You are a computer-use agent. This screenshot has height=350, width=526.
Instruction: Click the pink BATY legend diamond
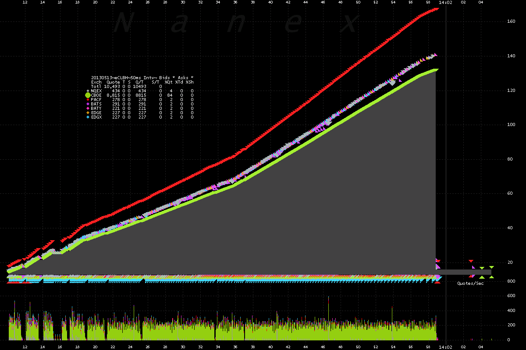88,108
